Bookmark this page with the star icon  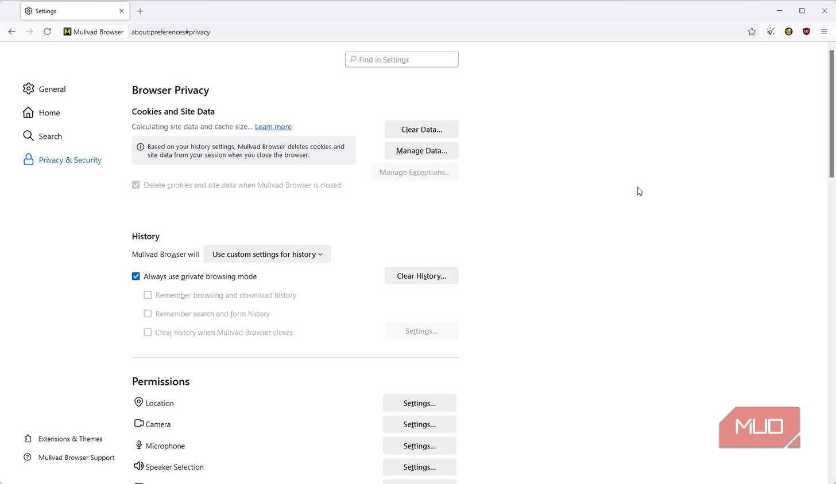tap(752, 32)
